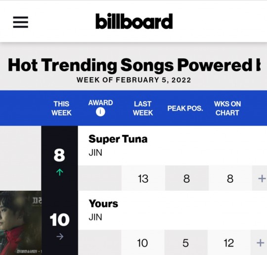267x255 pixels.
Task: Expand the Super Tuna row plus icon
Action: coord(262,178)
